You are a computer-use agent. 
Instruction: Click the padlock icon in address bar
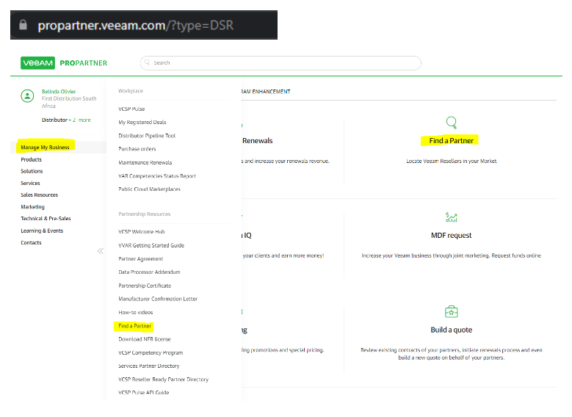pos(23,24)
